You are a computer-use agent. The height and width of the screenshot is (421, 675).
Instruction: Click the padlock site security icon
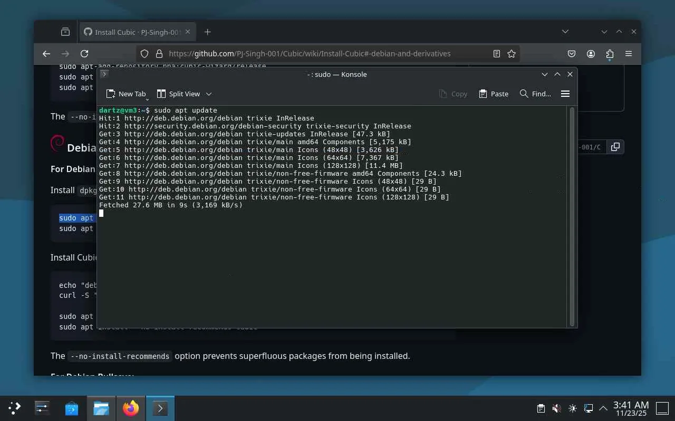[x=159, y=54]
